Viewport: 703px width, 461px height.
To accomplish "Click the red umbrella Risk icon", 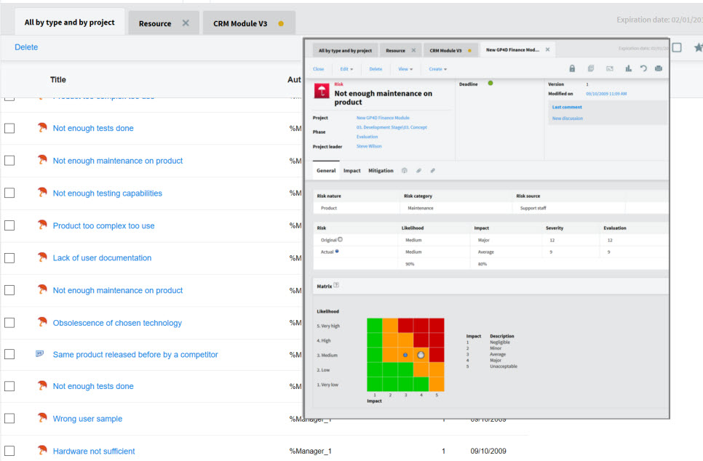I will click(x=322, y=91).
